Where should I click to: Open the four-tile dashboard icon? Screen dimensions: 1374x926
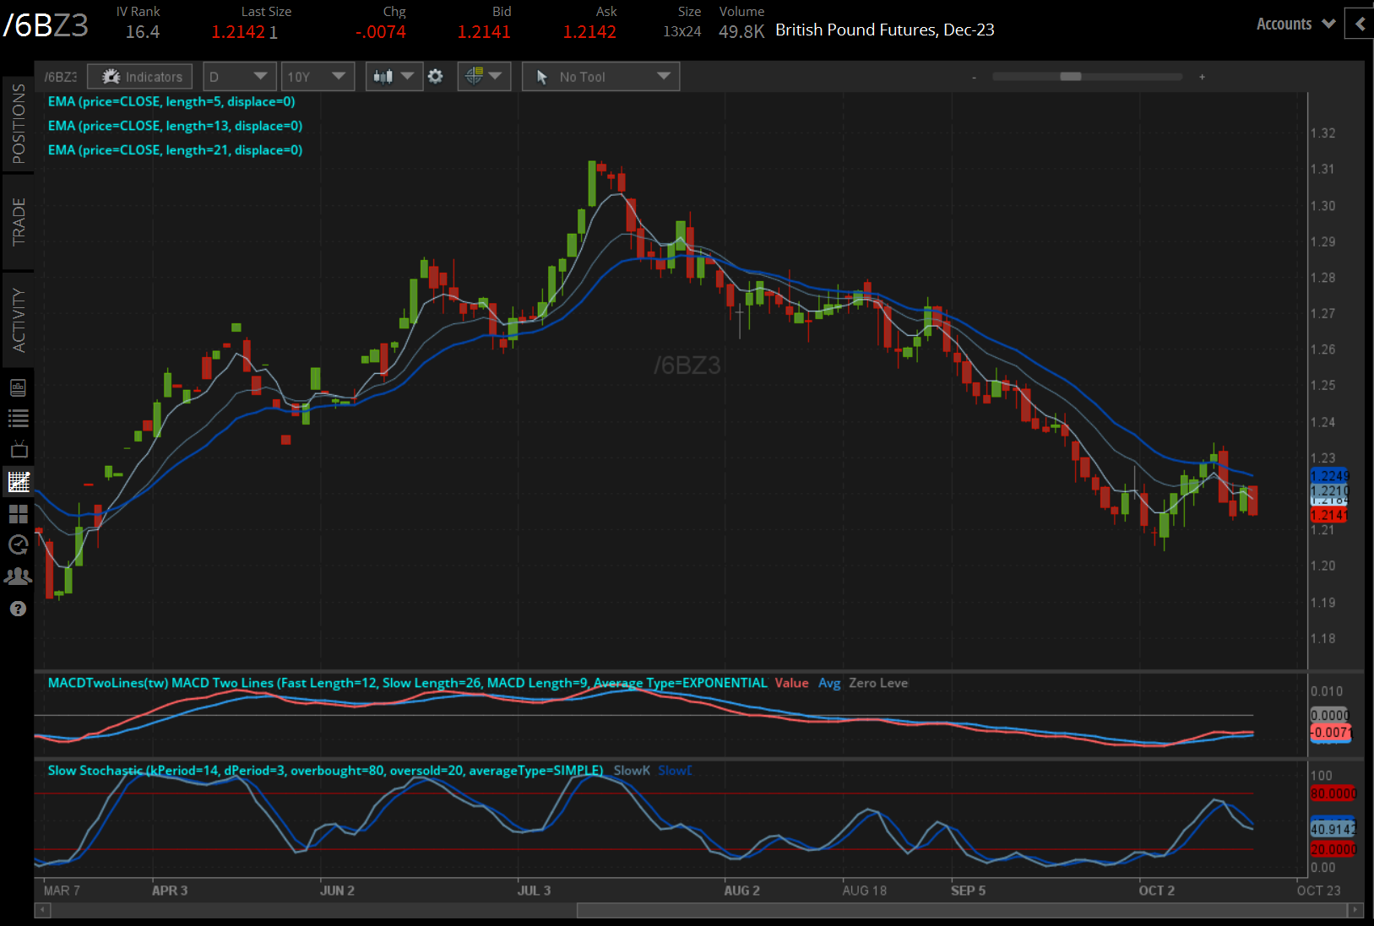point(18,514)
